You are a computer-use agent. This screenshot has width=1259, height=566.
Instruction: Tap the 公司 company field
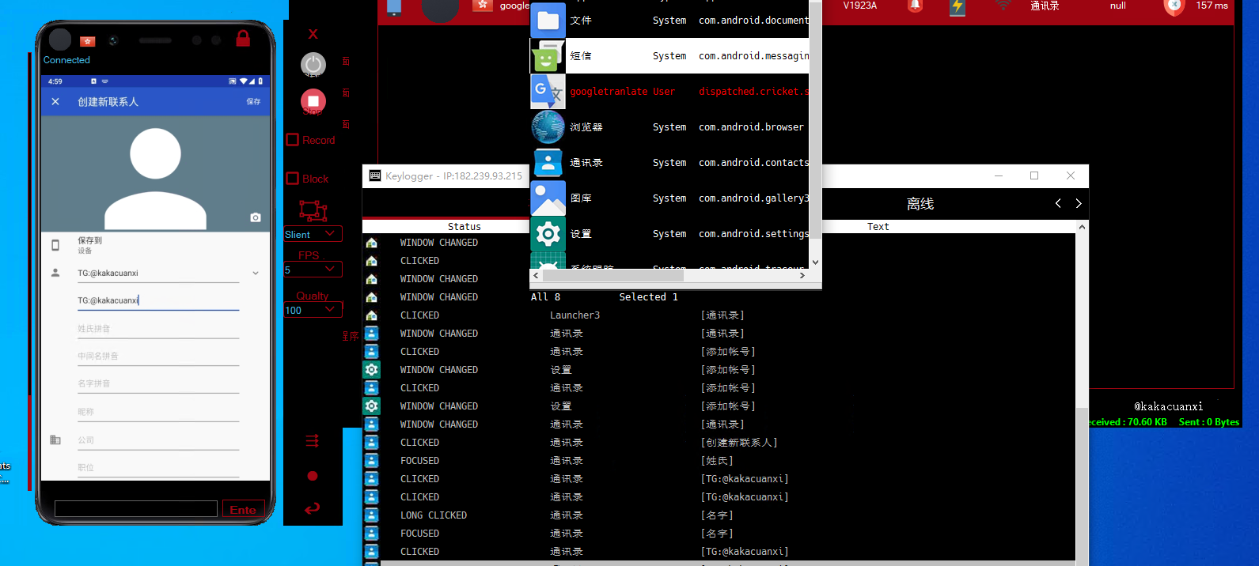[x=158, y=440]
